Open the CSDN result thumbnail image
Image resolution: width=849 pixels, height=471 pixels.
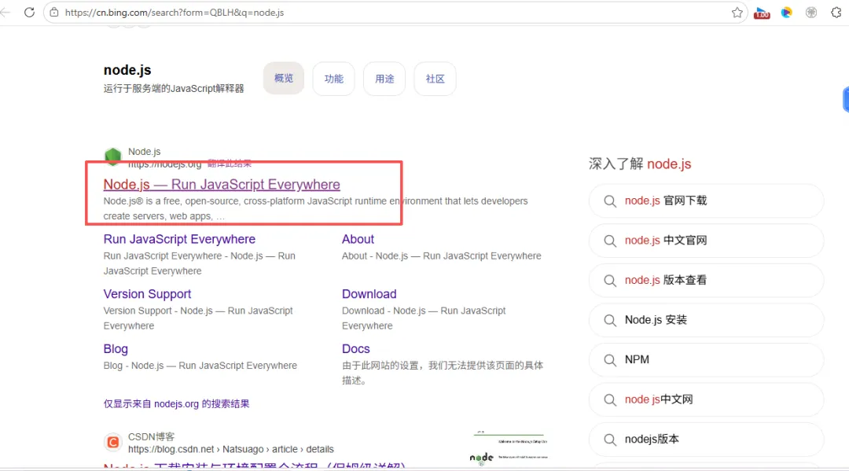509,448
